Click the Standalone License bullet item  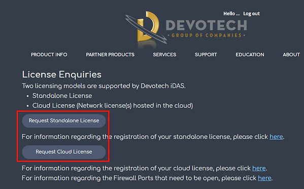click(x=62, y=96)
